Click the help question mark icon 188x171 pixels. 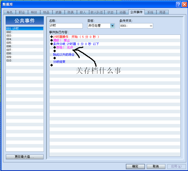179,4
